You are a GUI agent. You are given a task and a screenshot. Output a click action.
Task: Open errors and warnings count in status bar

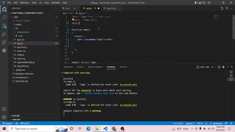tap(25, 123)
